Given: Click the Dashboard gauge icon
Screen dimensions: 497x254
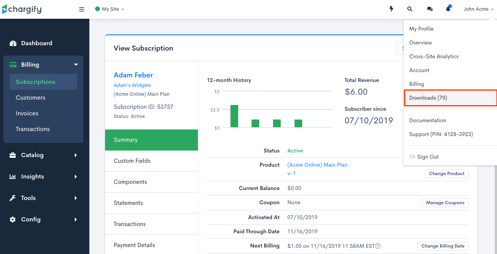Looking at the screenshot, I should pos(13,43).
